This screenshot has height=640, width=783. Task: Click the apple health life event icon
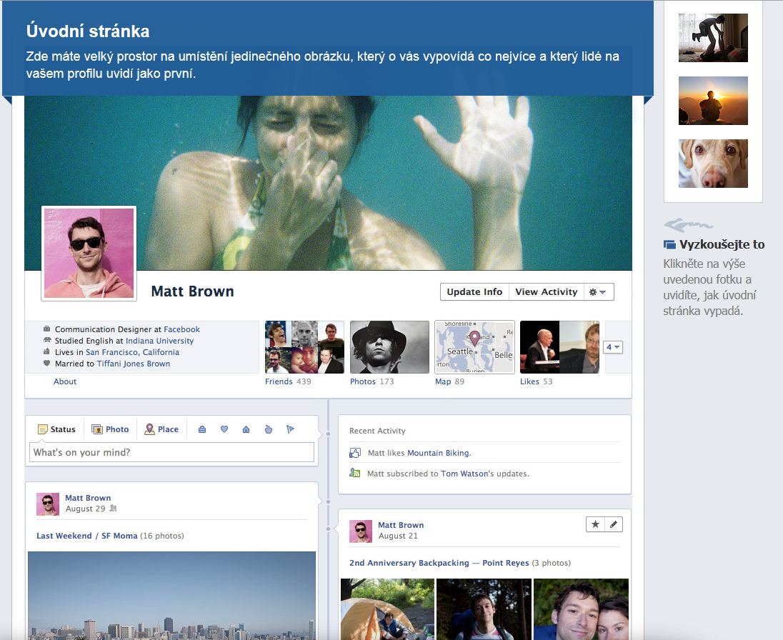coord(269,429)
